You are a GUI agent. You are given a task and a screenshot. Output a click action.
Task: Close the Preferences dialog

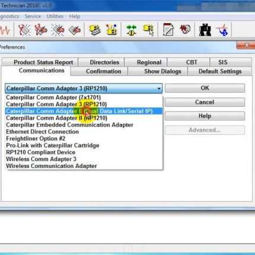tap(246, 45)
